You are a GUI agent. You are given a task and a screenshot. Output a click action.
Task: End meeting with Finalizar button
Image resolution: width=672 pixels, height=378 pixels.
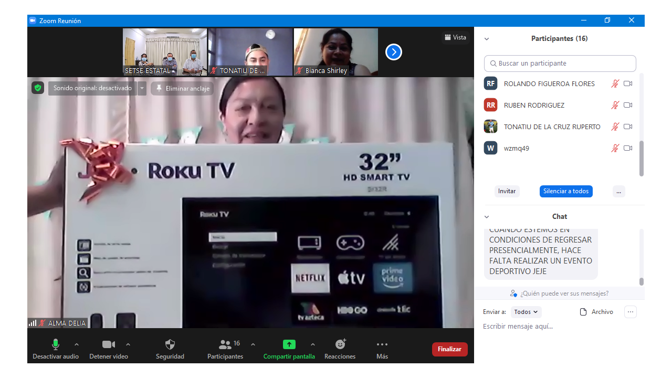[449, 349]
